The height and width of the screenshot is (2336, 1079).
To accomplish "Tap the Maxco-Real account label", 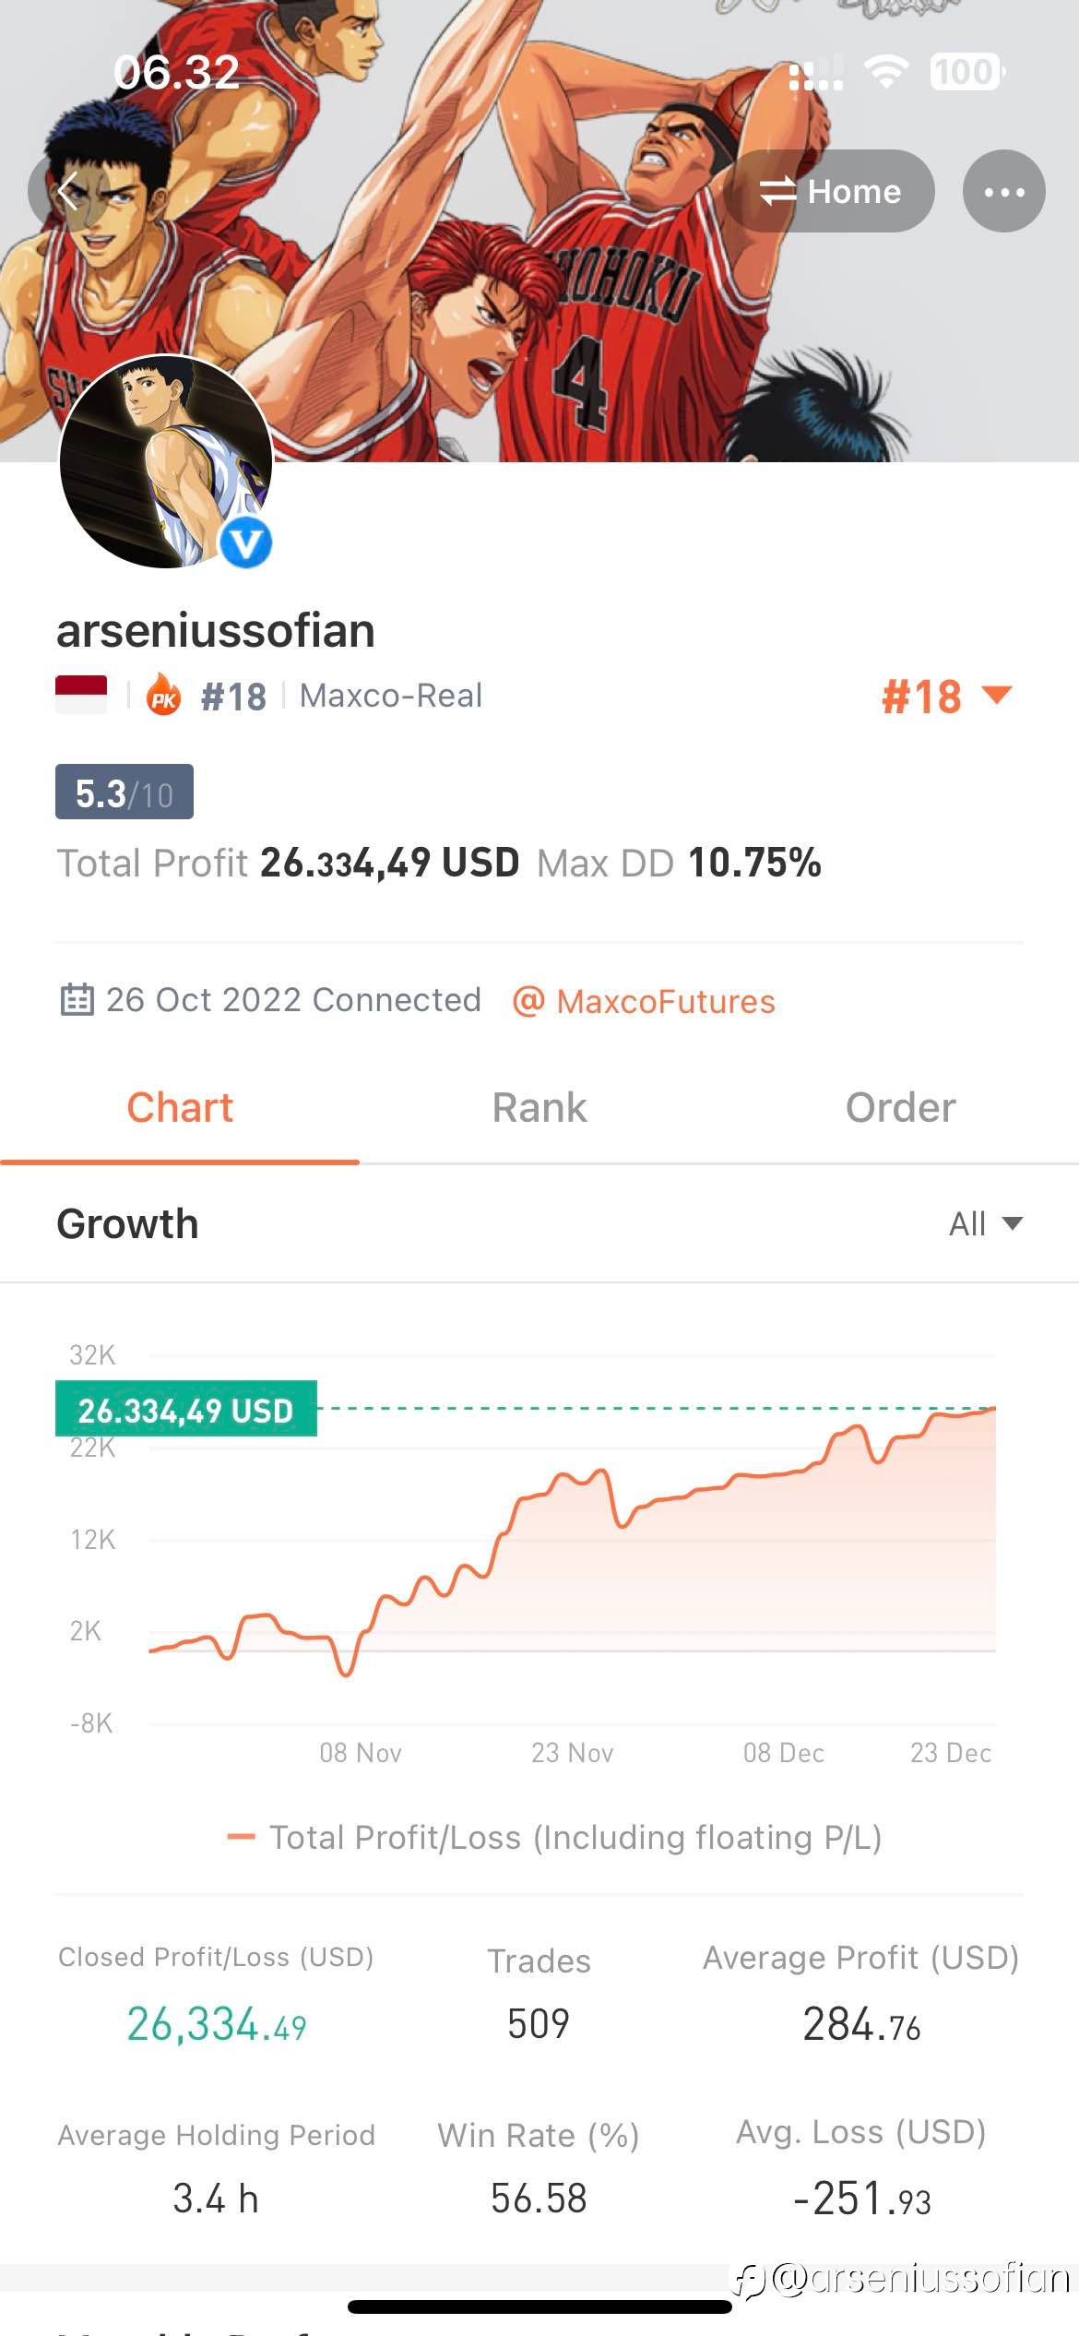I will (391, 696).
